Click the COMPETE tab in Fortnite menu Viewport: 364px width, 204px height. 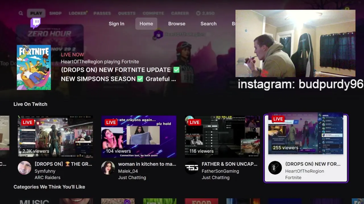point(153,13)
